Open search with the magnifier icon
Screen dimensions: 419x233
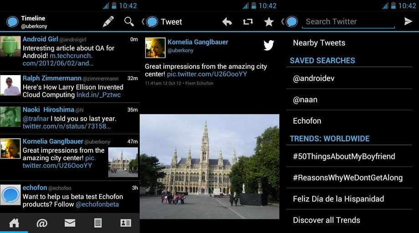[x=129, y=21]
